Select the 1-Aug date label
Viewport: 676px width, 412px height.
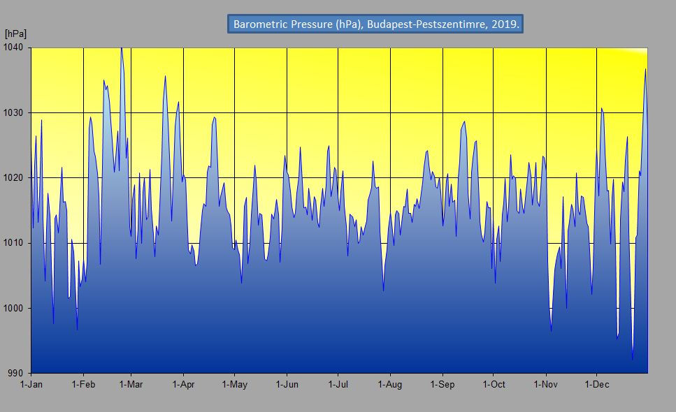389,384
